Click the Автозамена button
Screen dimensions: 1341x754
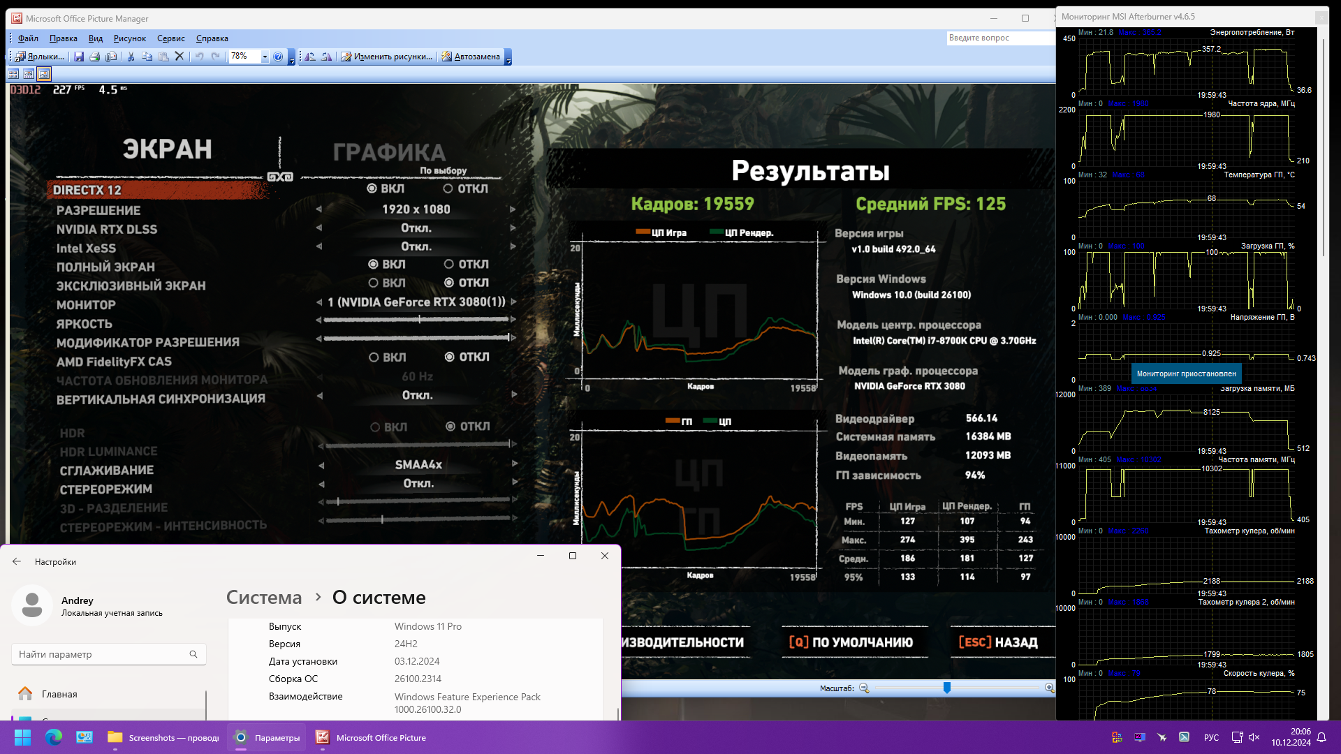coord(471,57)
